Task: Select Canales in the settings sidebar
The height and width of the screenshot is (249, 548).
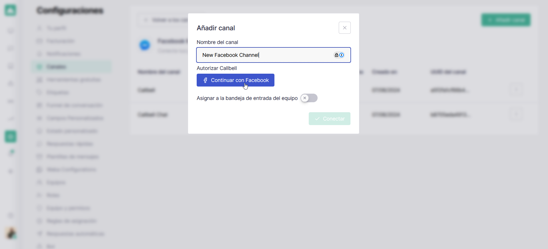Action: 56,67
